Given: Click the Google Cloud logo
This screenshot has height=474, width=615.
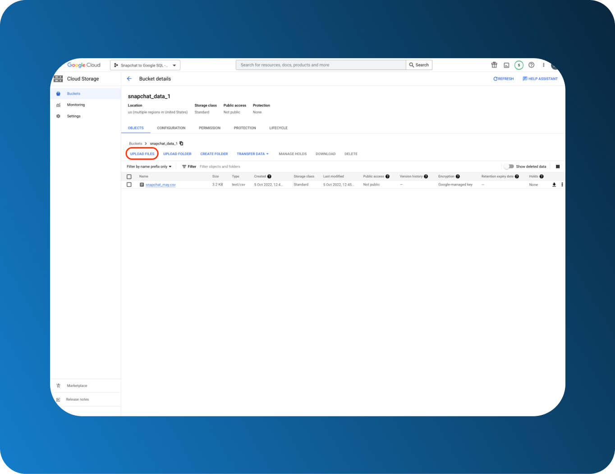Looking at the screenshot, I should tap(84, 65).
